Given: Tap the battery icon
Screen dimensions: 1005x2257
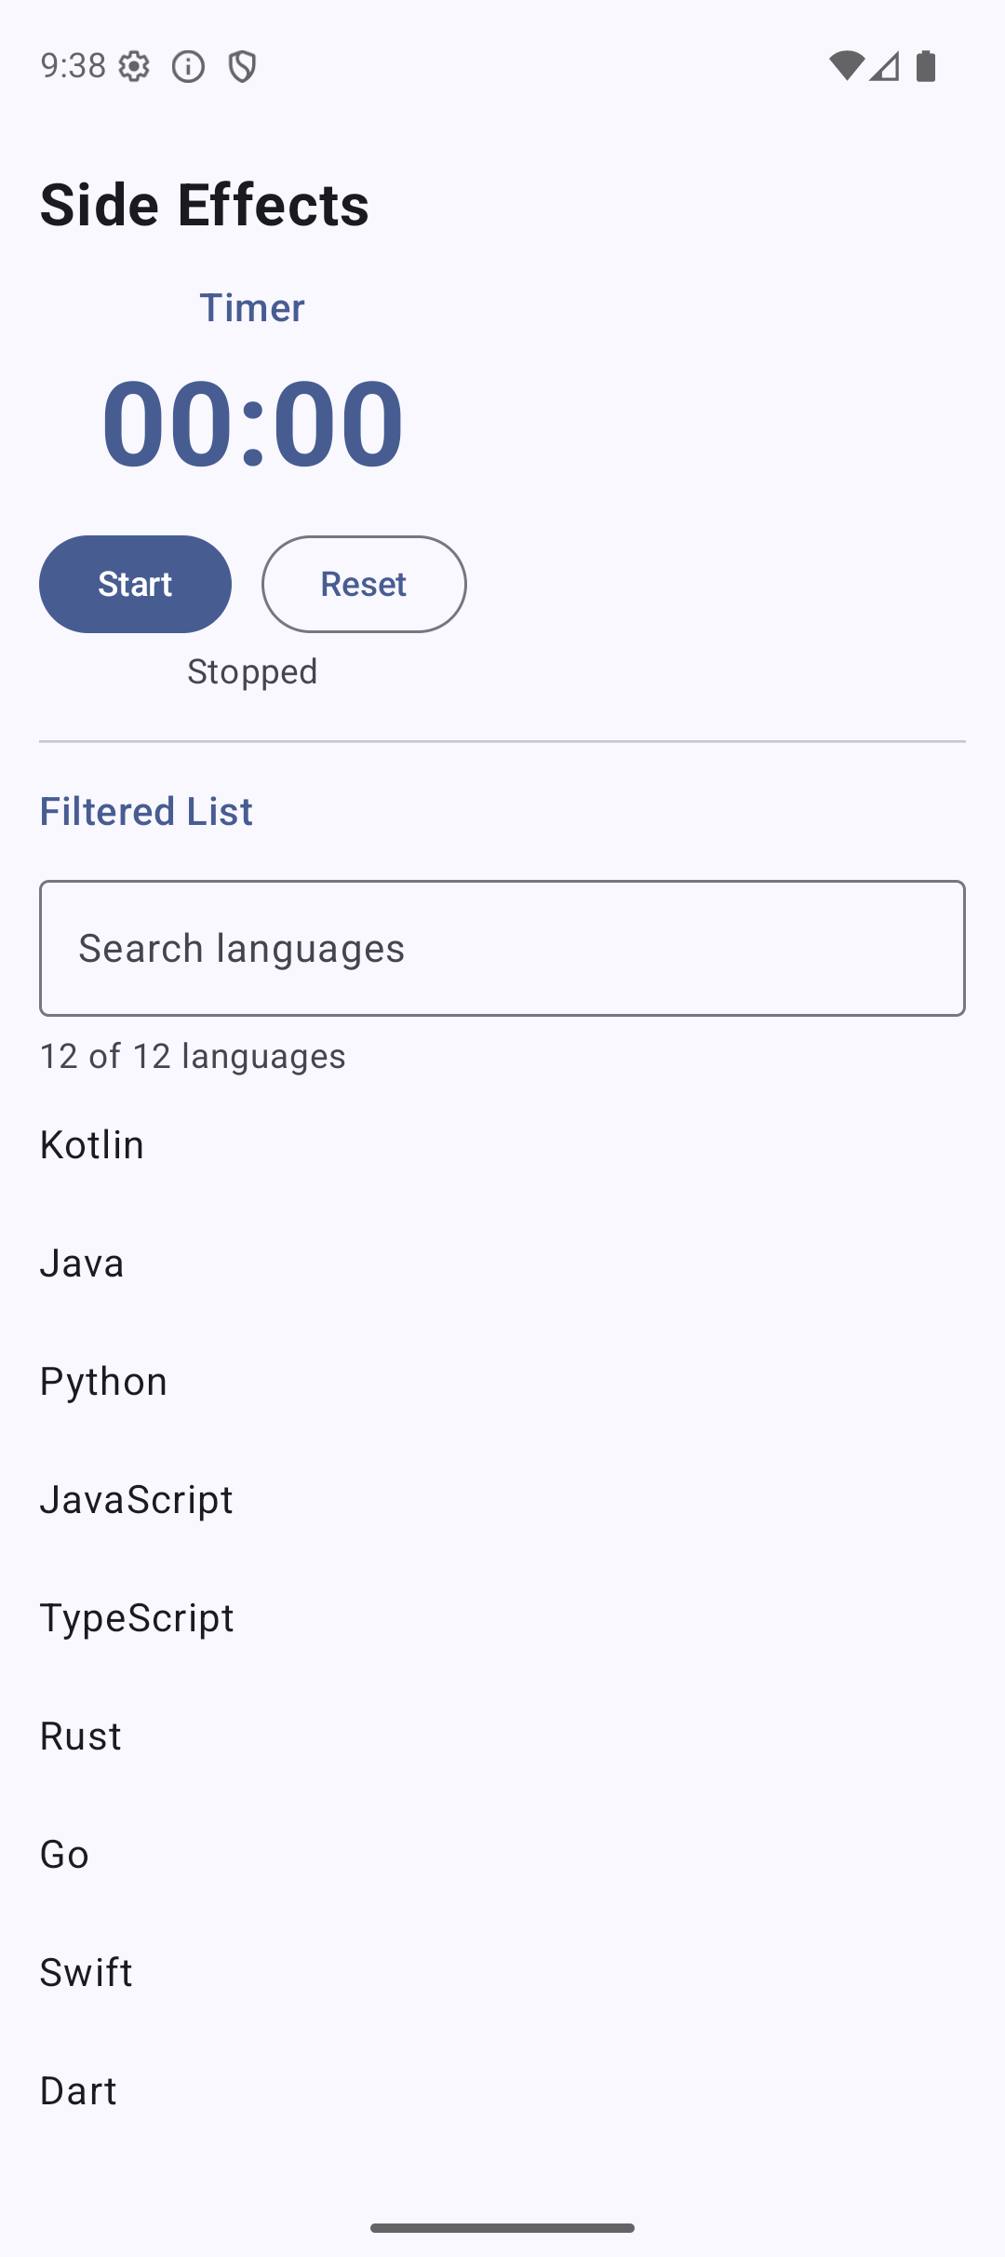Looking at the screenshot, I should click(x=926, y=66).
